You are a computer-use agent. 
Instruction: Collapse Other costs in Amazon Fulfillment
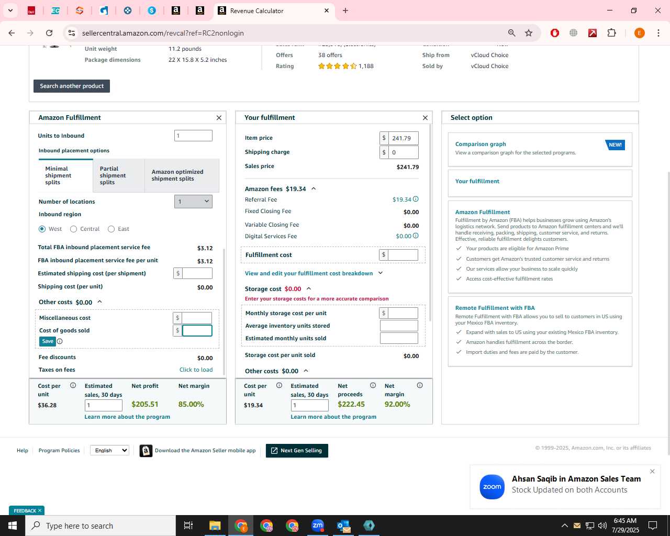pos(99,302)
